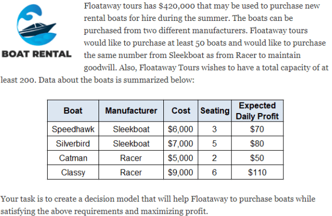Click the Speedhawk boat cell
The width and height of the screenshot is (332, 216).
click(x=73, y=129)
